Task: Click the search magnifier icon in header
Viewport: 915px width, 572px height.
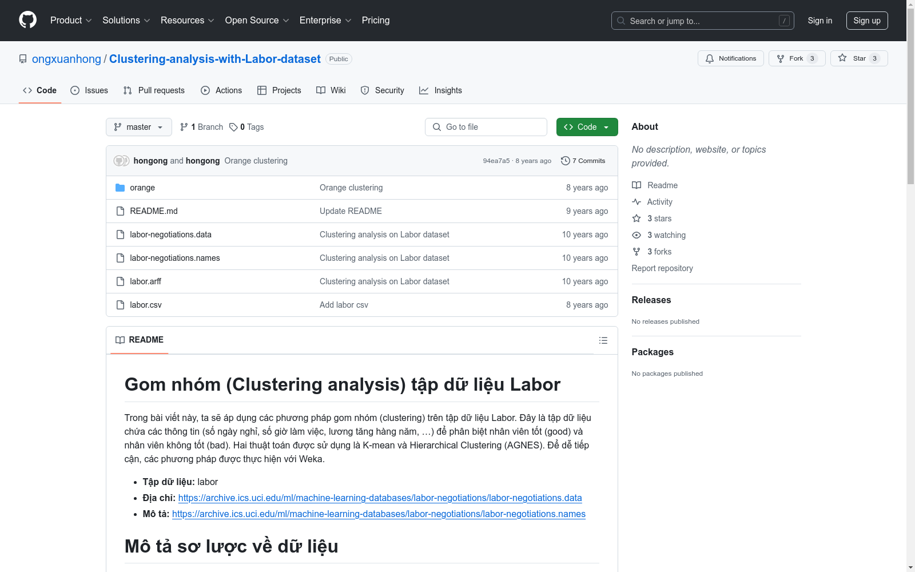Action: pos(621,21)
